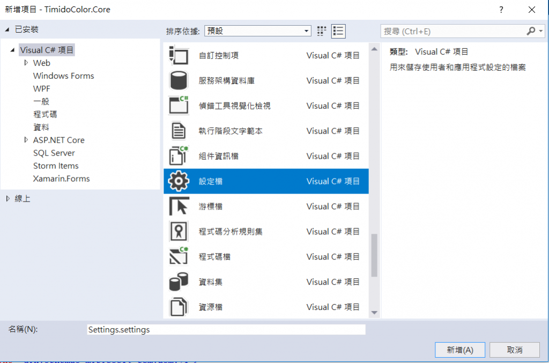549x363 pixels.
Task: Expand the ASP.NET Core tree node
Action: point(26,140)
